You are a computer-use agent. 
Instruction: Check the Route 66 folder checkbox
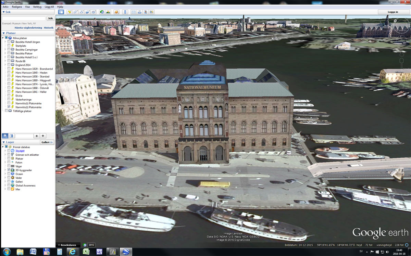[9, 61]
